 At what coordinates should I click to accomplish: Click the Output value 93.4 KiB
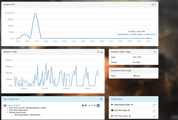[136, 62]
